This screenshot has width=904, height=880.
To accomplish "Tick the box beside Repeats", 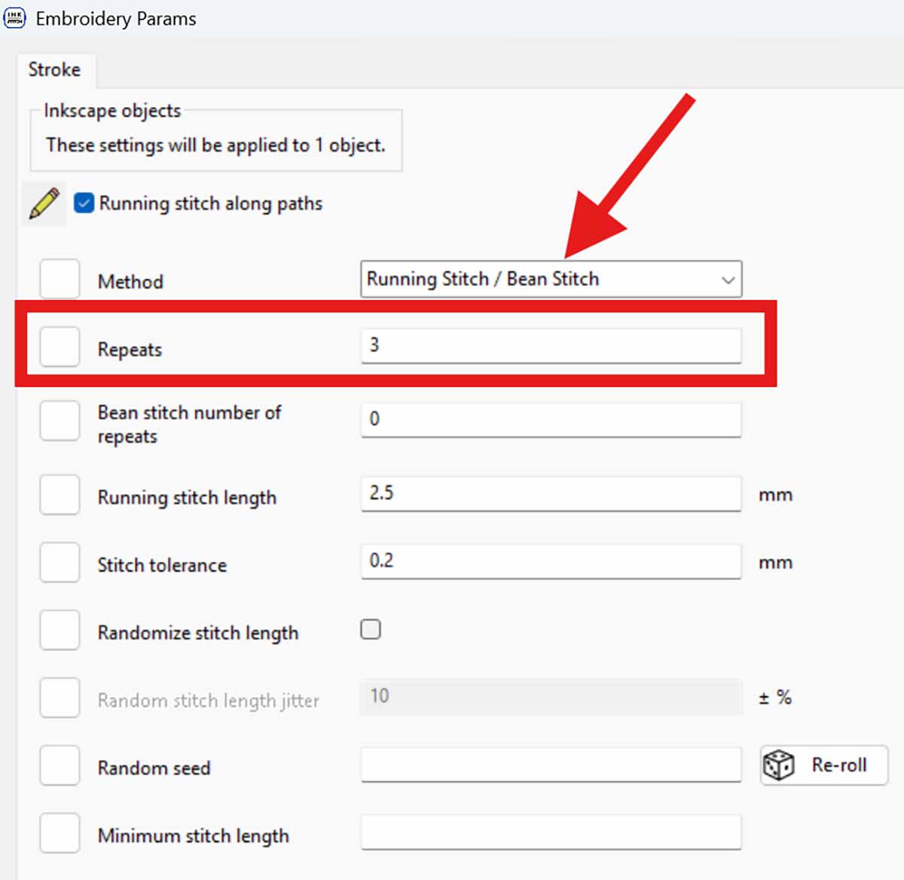I will [60, 347].
